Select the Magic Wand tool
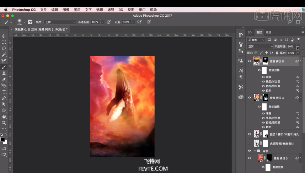The width and height of the screenshot is (305, 173). coord(4,55)
